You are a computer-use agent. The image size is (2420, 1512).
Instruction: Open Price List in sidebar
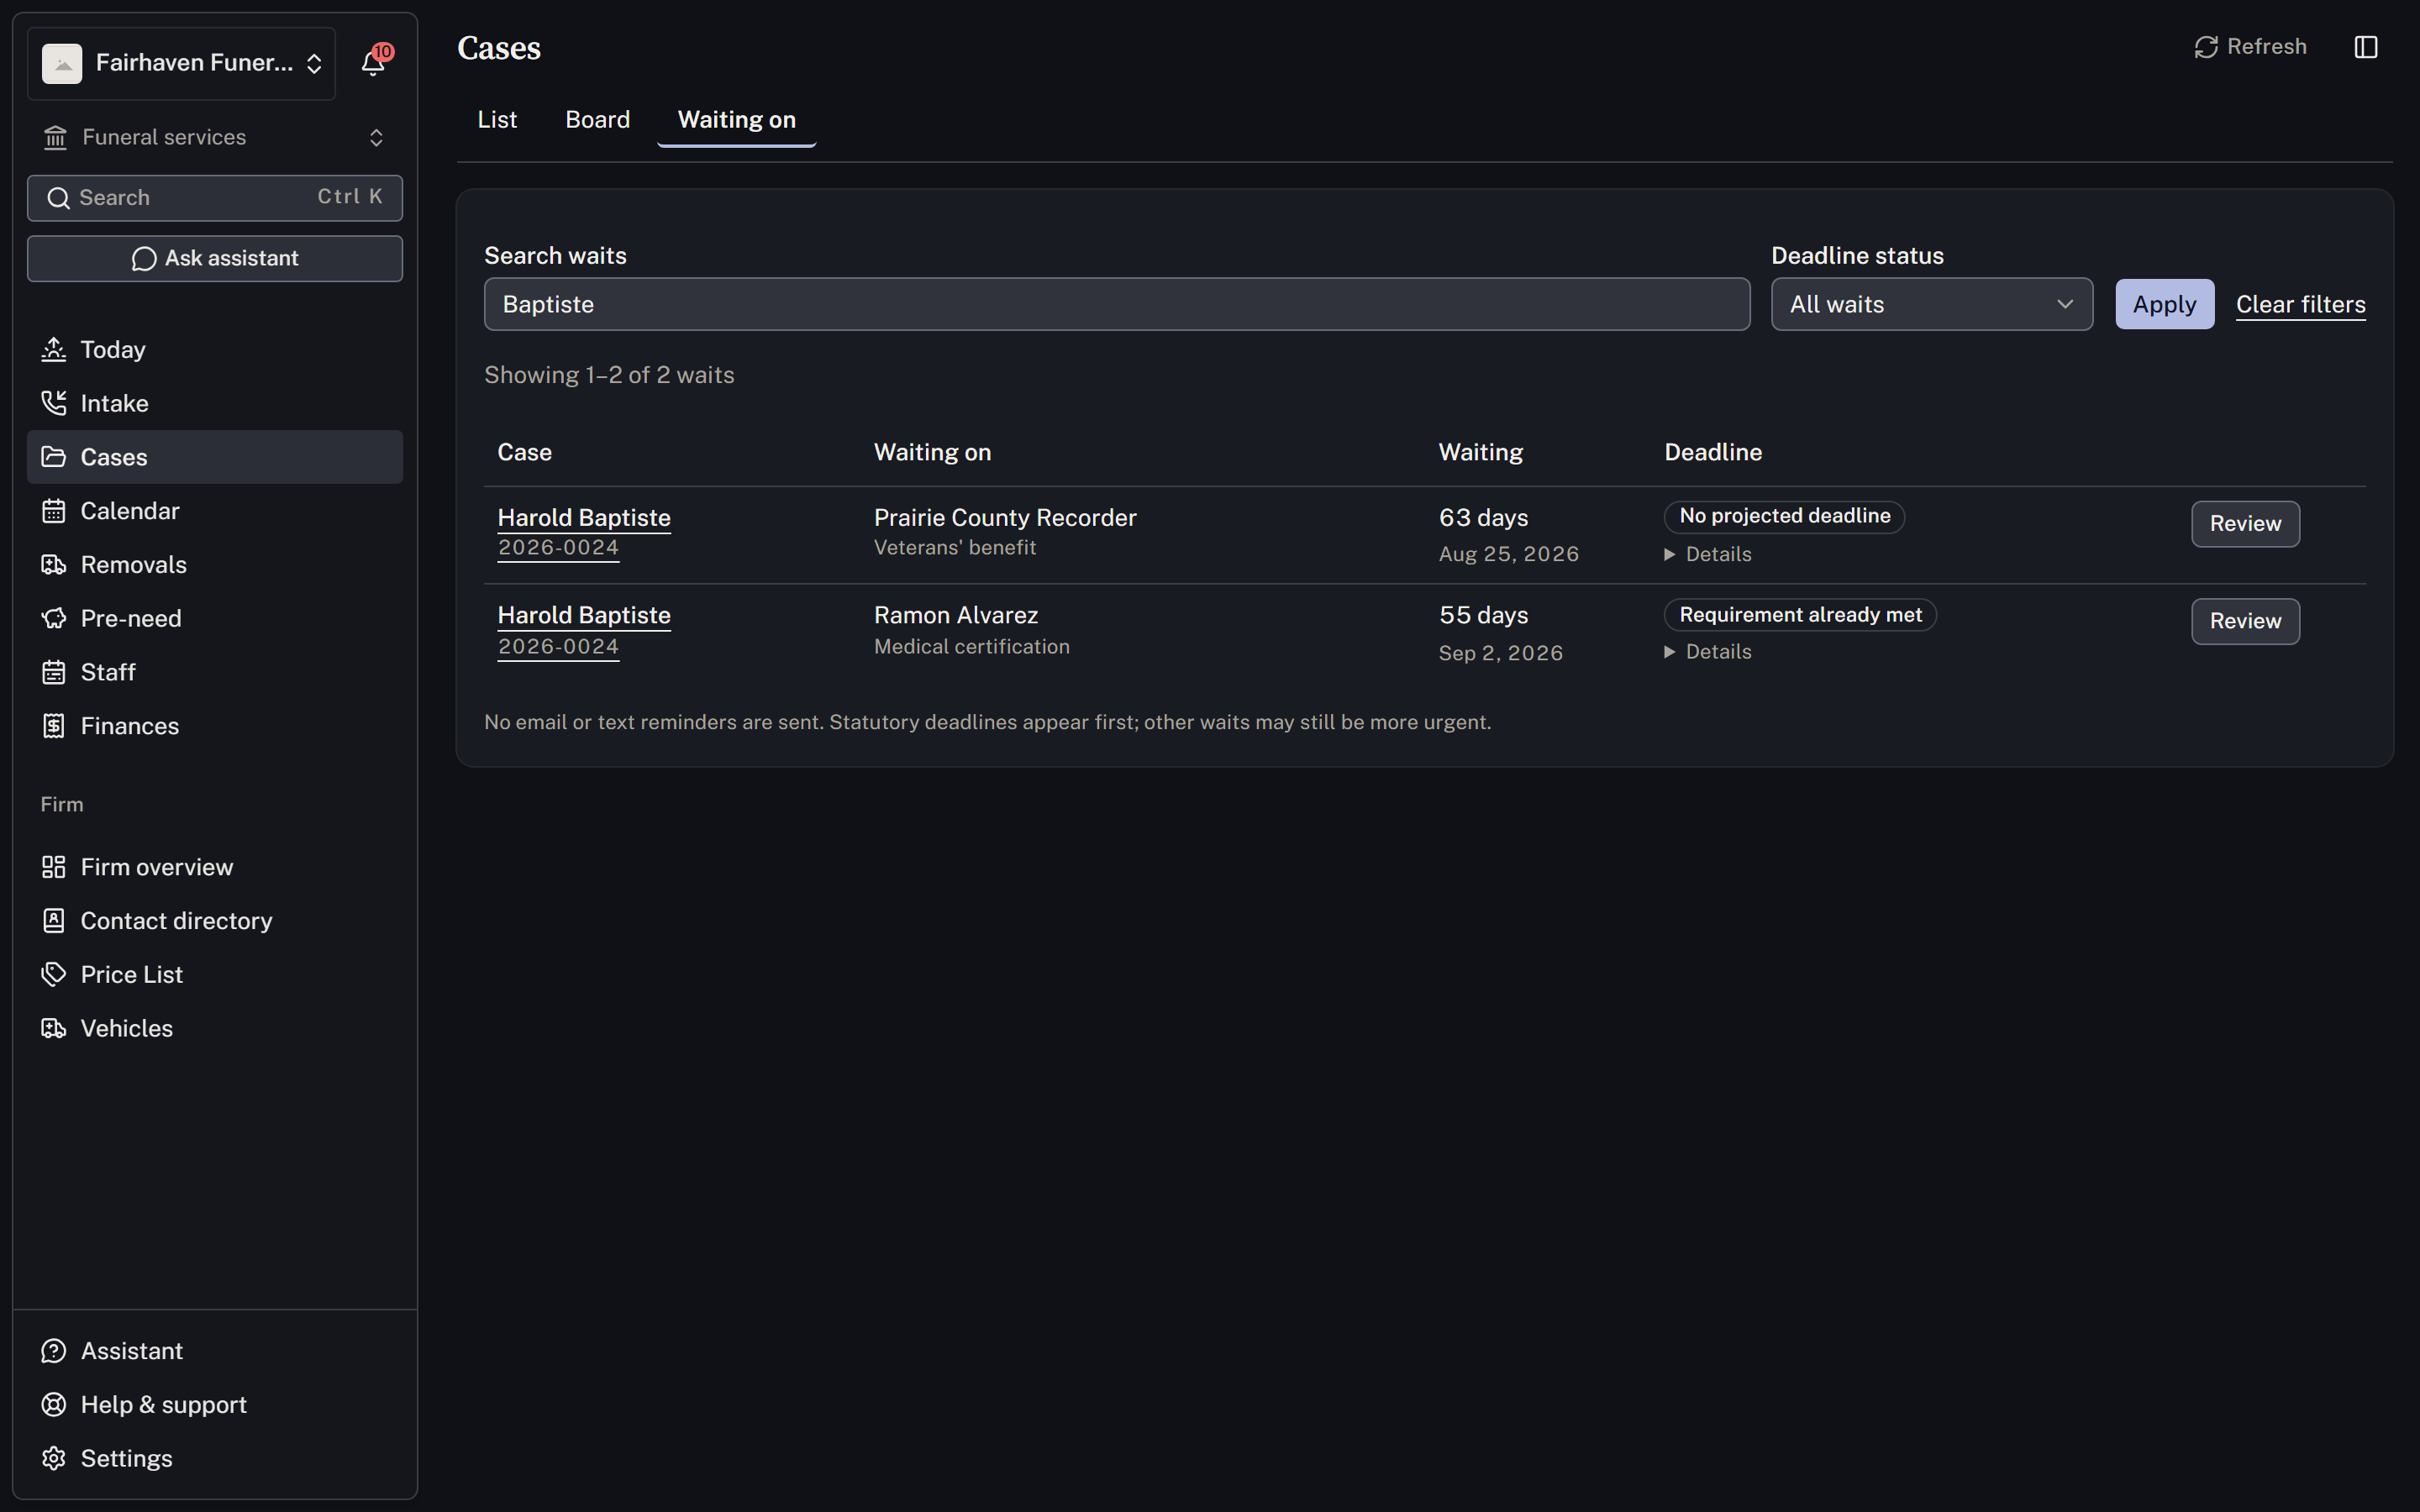coord(215,975)
